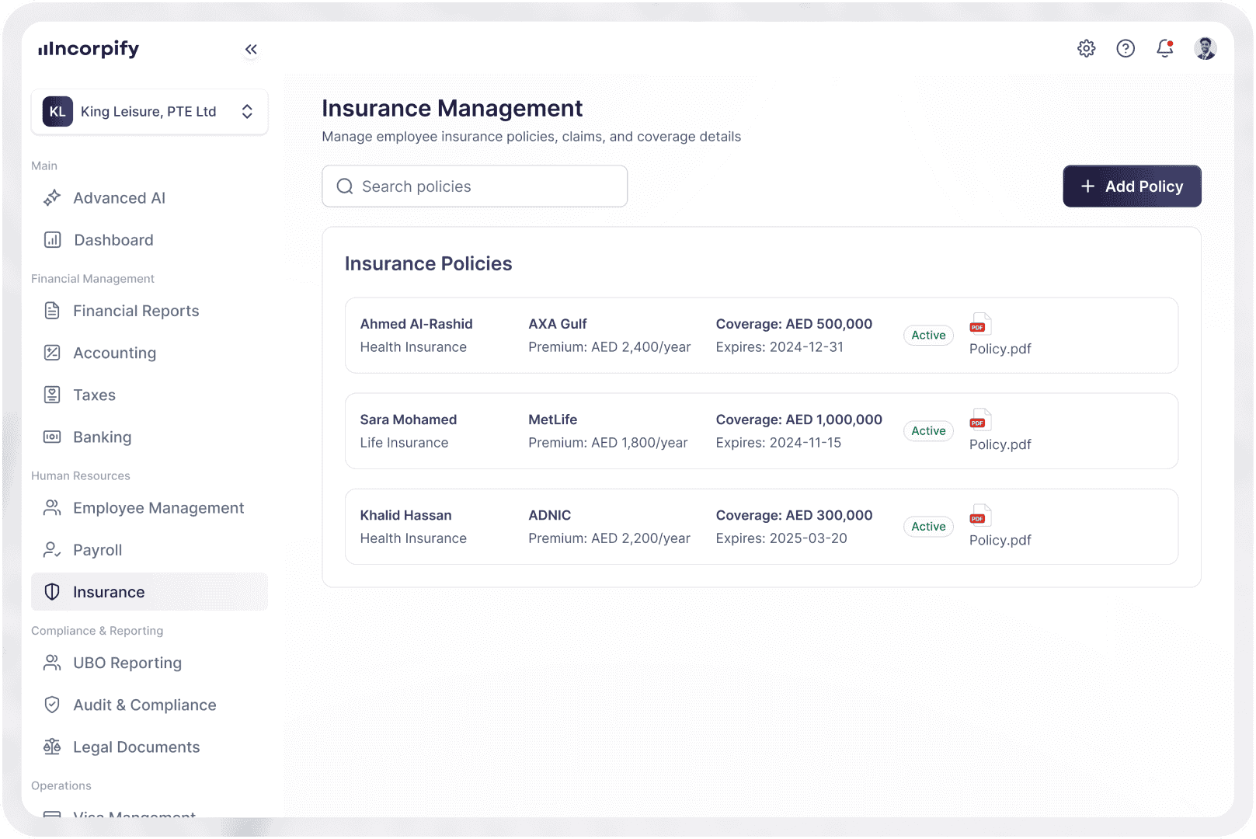Click the Add Policy button
Screen dimensions: 1256x839
(x=1132, y=186)
